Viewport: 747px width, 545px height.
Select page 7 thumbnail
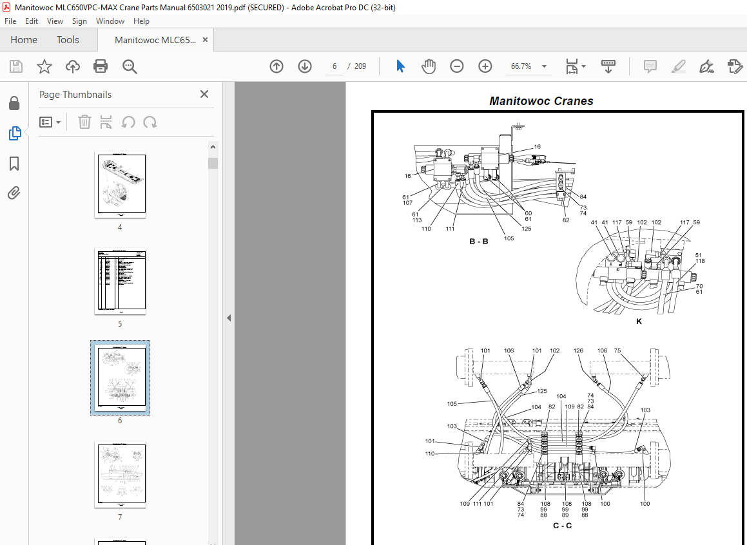click(x=120, y=475)
